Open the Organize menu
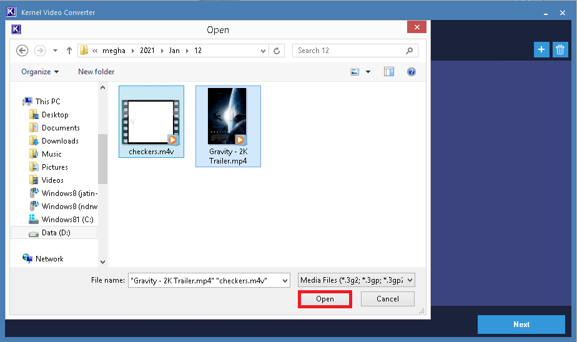This screenshot has height=342, width=577. click(40, 72)
